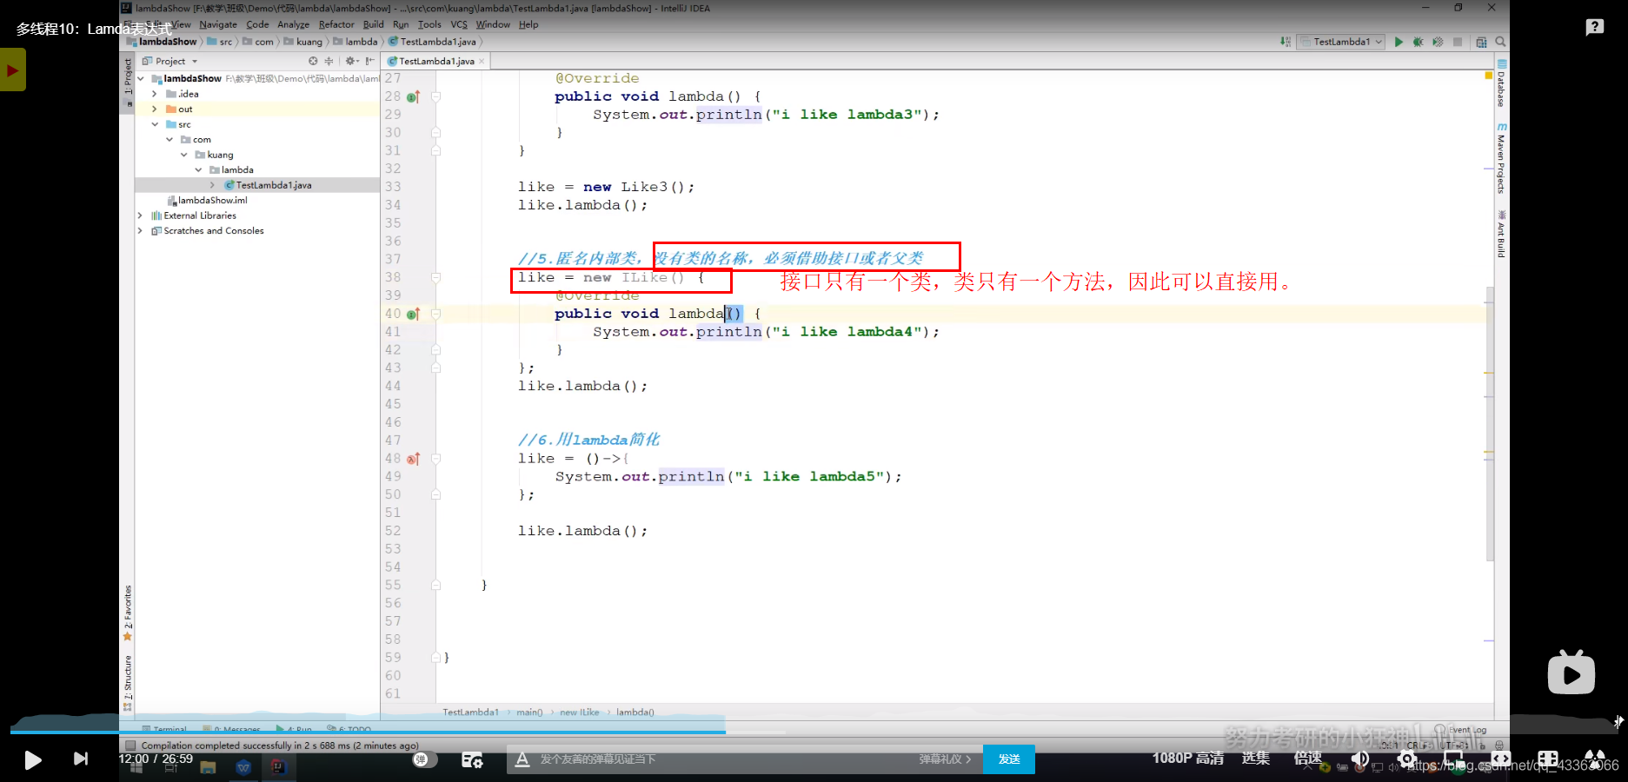Expand External Libraries node

click(140, 215)
